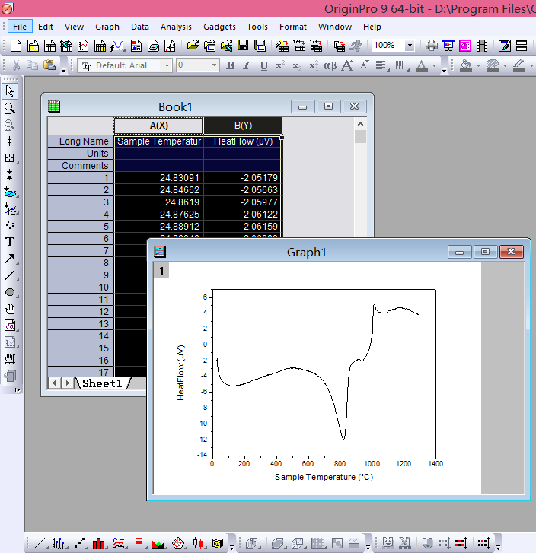Toggle Underline formatting
This screenshot has width=536, height=553.
tap(263, 65)
